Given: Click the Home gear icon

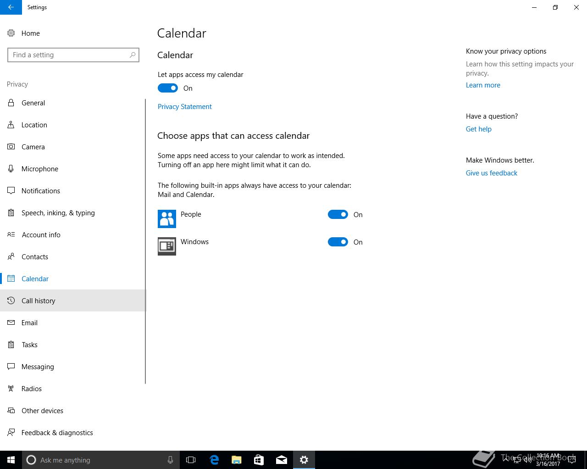Looking at the screenshot, I should click(x=11, y=33).
